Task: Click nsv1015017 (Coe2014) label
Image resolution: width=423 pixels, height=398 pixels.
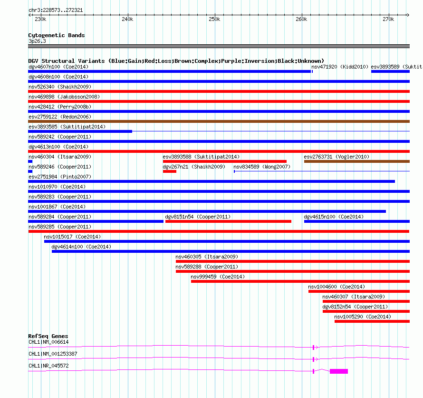Action: (72, 237)
